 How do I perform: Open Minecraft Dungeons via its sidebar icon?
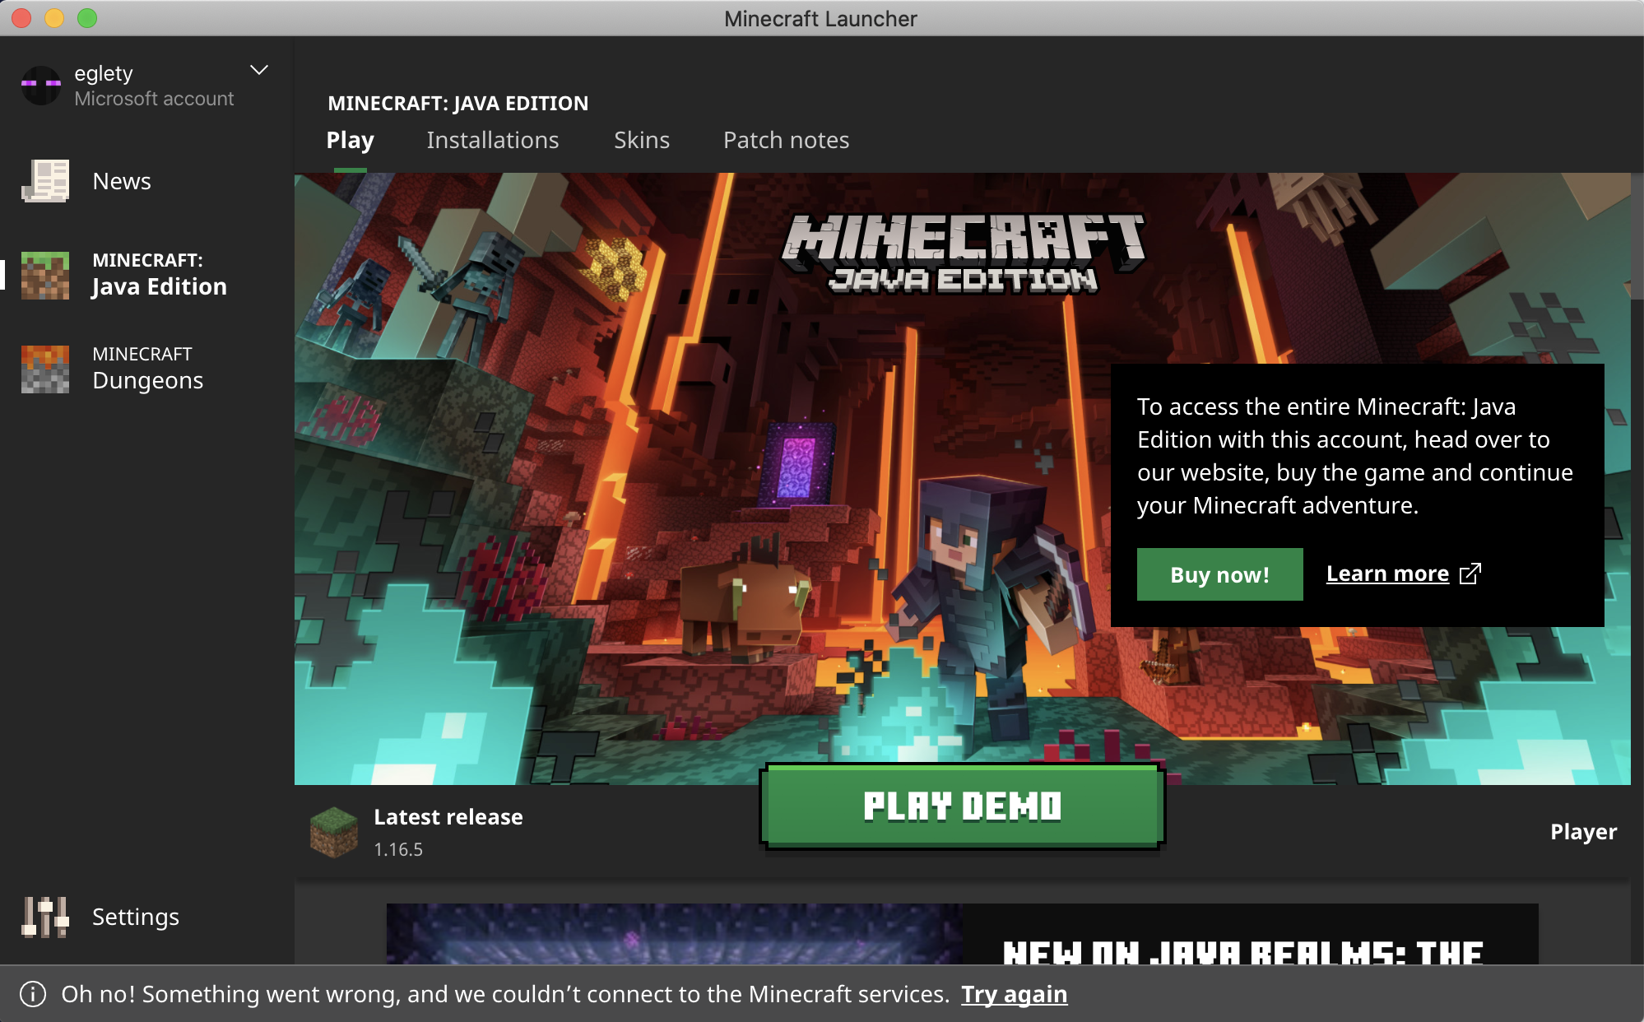tap(45, 369)
